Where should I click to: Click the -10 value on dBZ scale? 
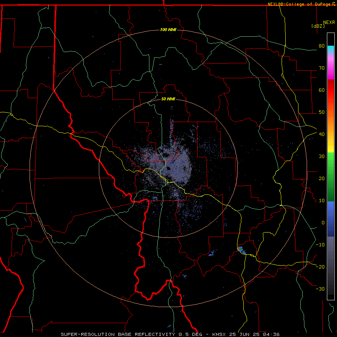click(x=320, y=245)
